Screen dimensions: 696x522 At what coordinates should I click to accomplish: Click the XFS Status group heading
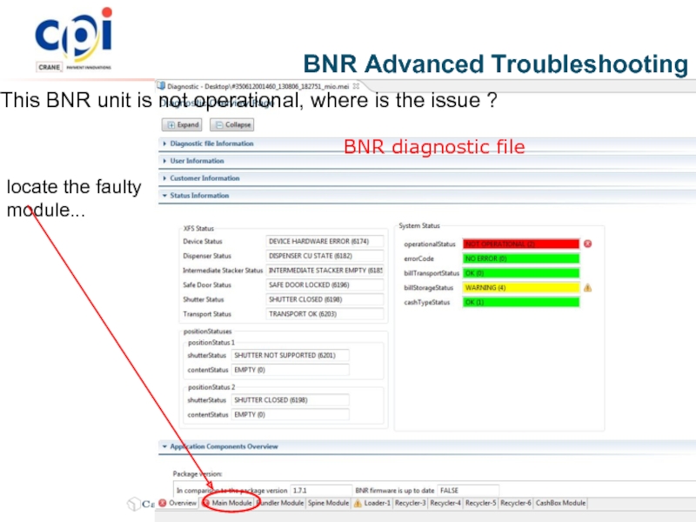tap(198, 229)
